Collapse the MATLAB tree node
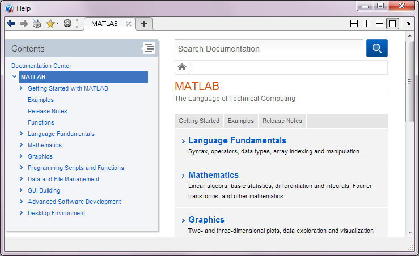The width and height of the screenshot is (419, 256). click(x=14, y=77)
